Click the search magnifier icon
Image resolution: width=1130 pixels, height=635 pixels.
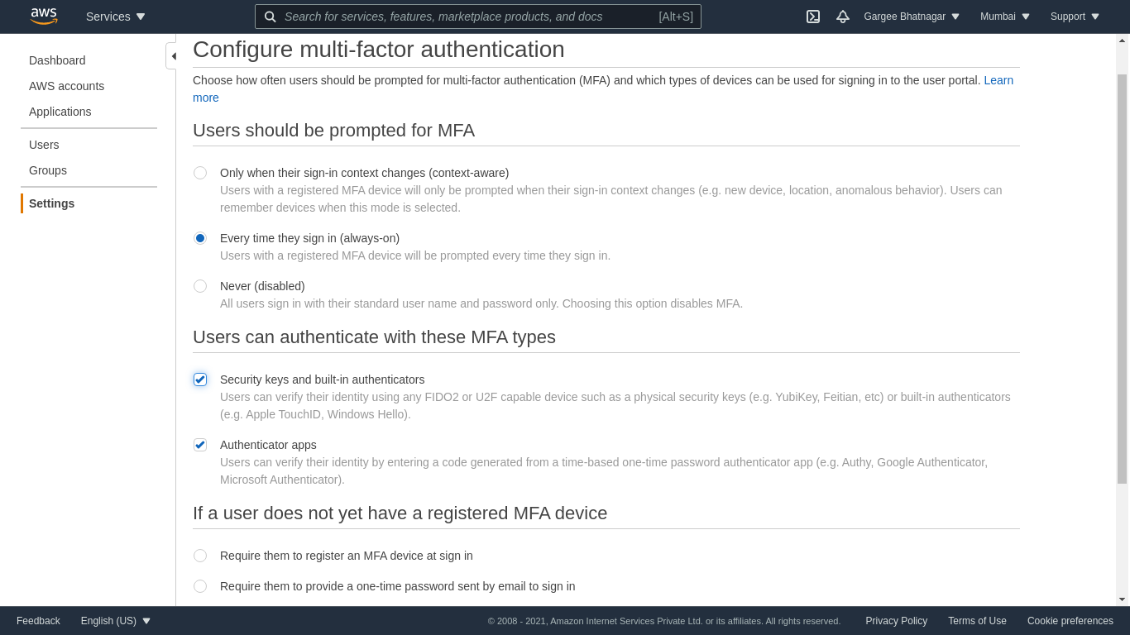(x=271, y=17)
